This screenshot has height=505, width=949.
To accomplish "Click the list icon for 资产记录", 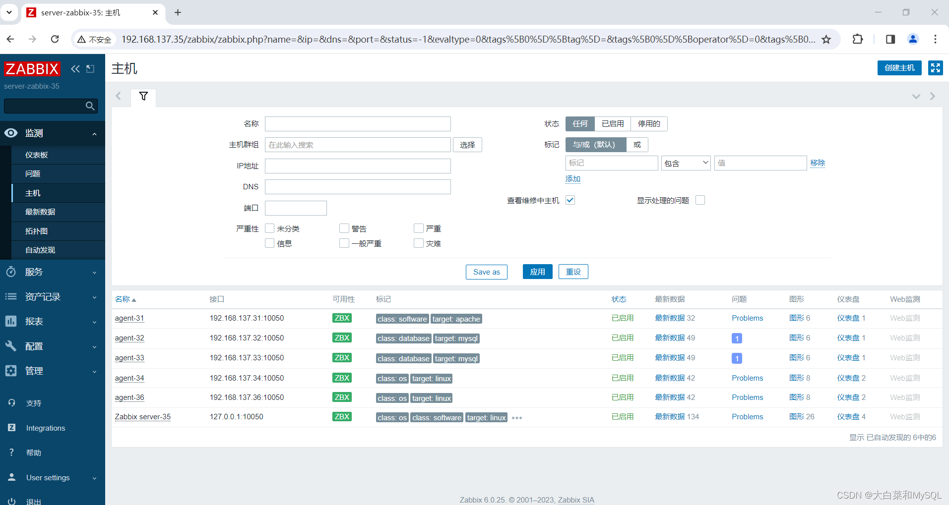I will coord(11,296).
